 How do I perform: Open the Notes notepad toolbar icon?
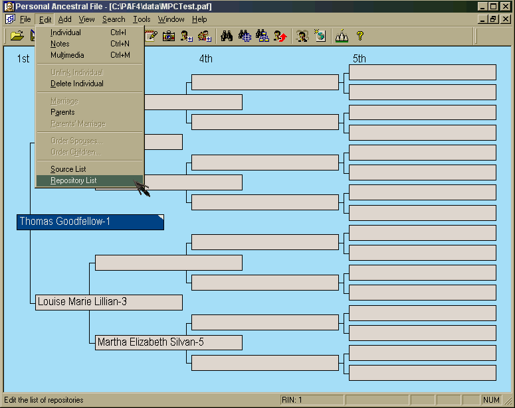click(151, 36)
